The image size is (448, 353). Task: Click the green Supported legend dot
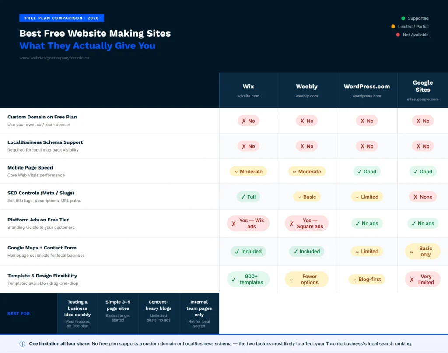pyautogui.click(x=403, y=18)
